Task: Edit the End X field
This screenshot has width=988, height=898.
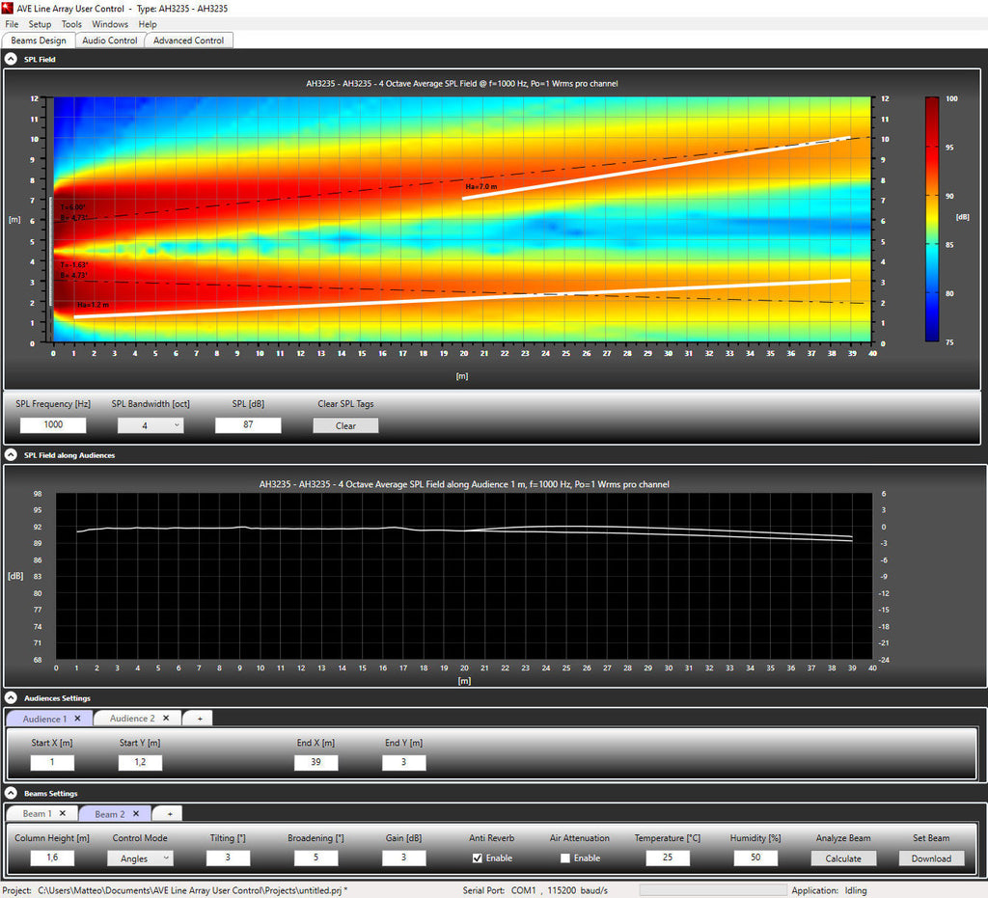Action: coord(316,762)
